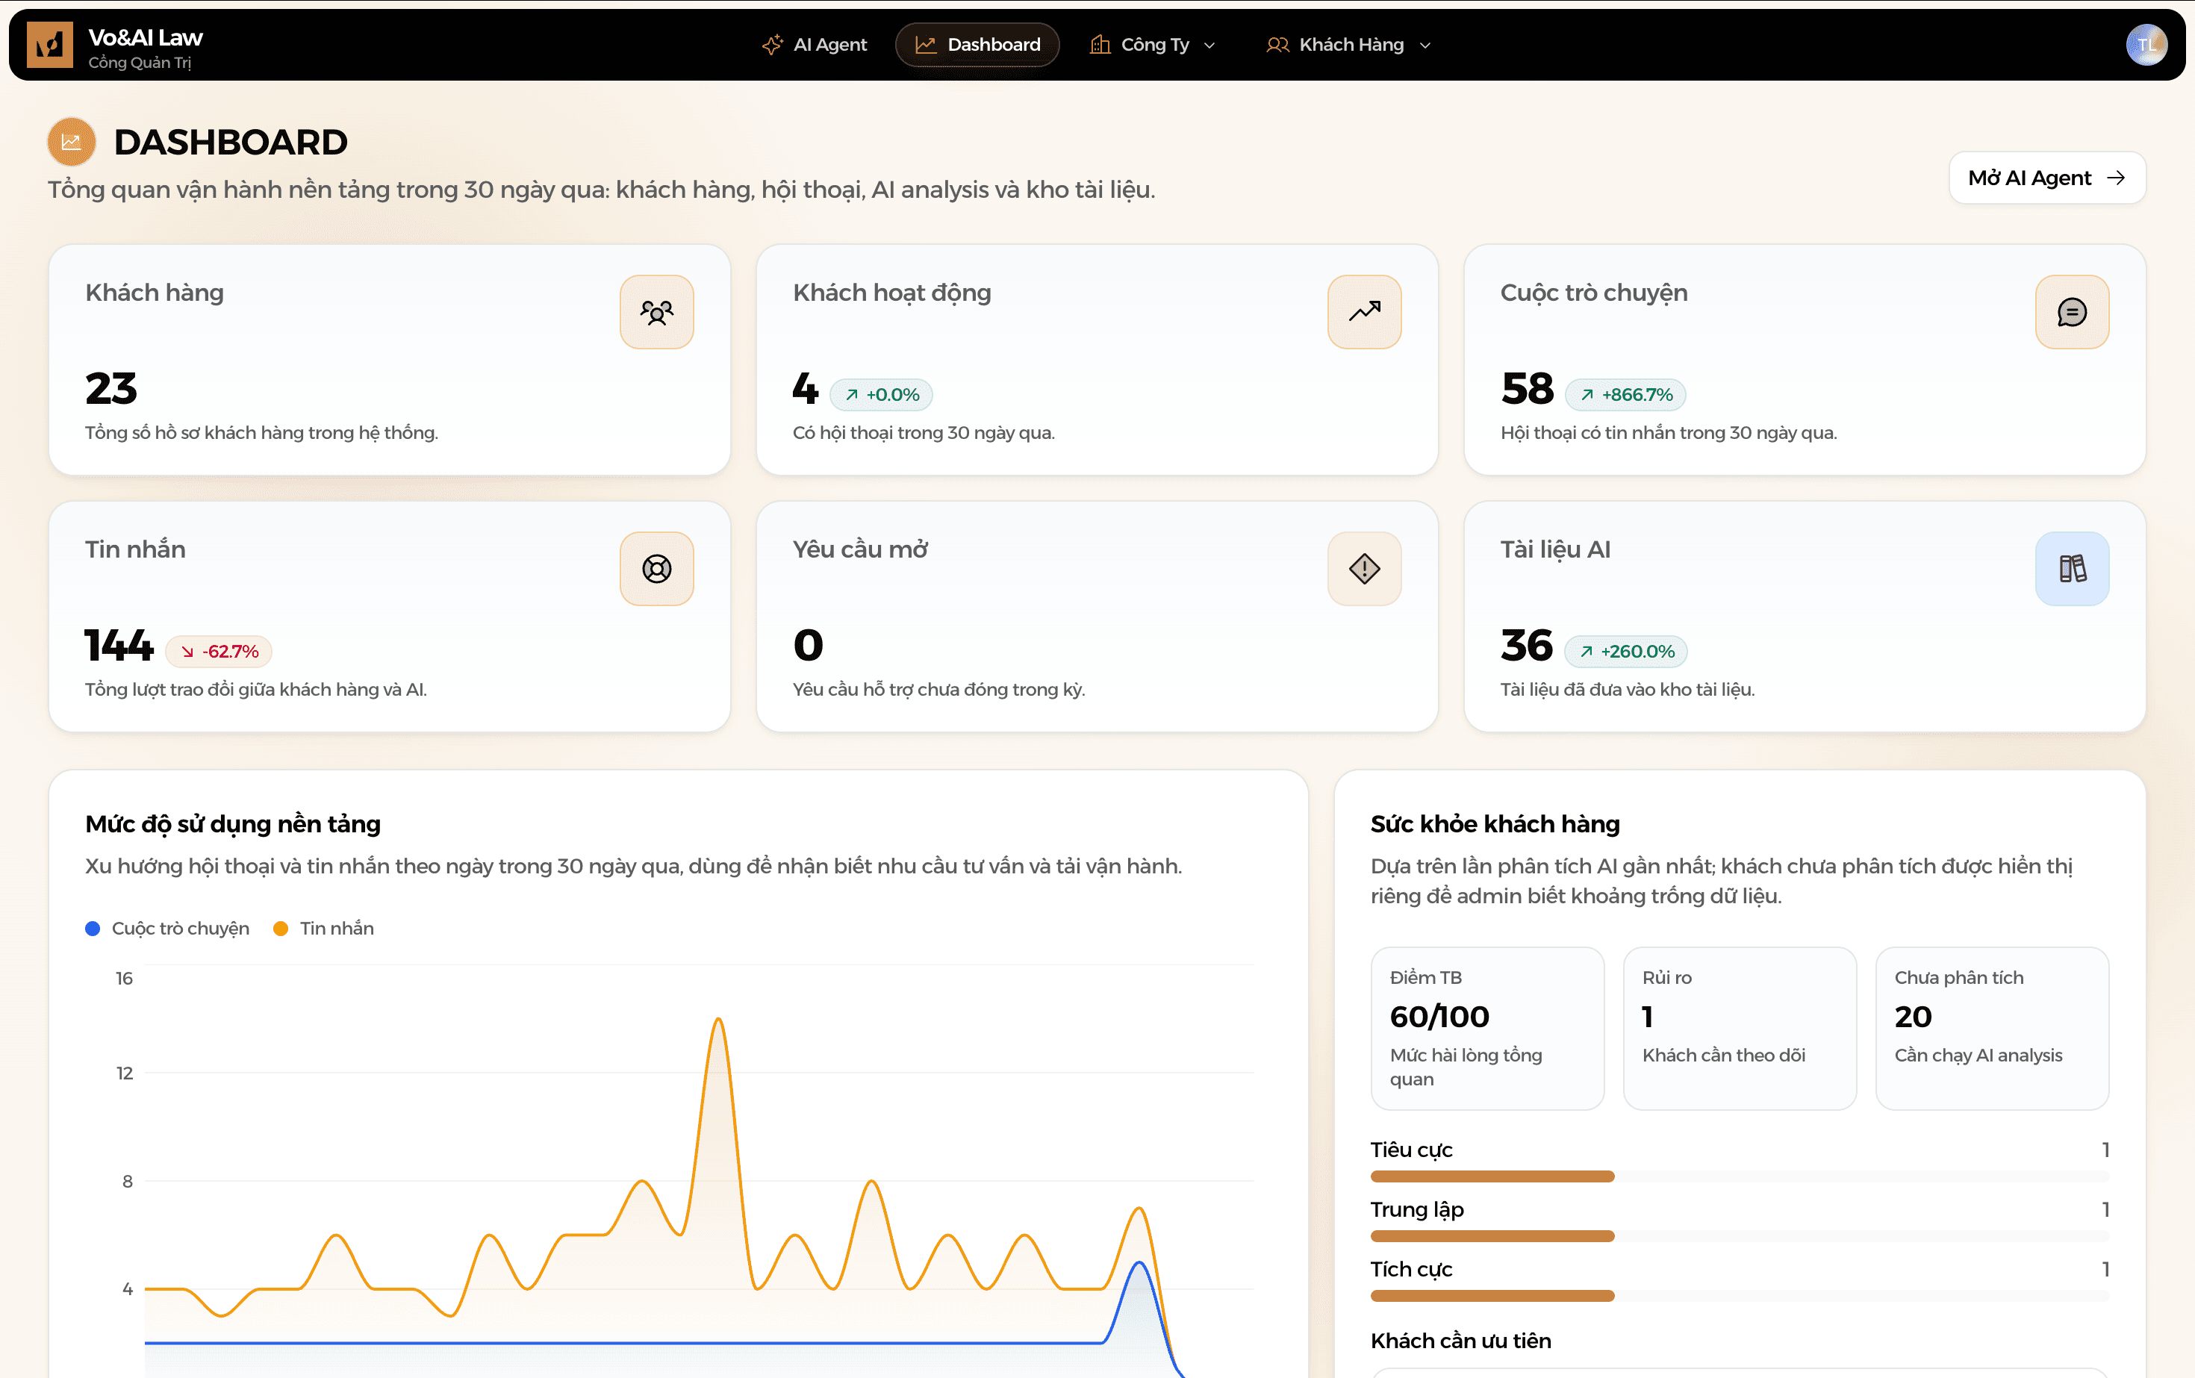Click the chat bubble icon on Cuộc trò chuyện card
The height and width of the screenshot is (1378, 2195).
2071,312
